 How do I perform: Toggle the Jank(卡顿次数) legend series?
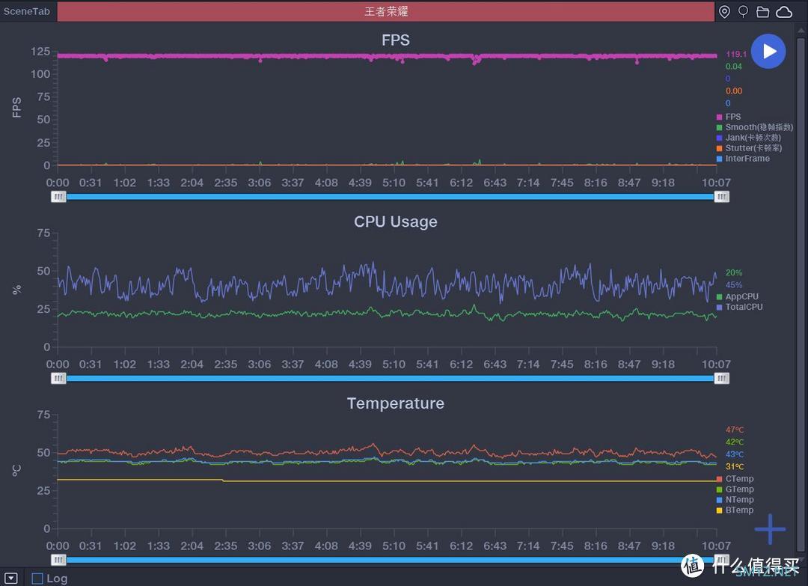coord(749,138)
